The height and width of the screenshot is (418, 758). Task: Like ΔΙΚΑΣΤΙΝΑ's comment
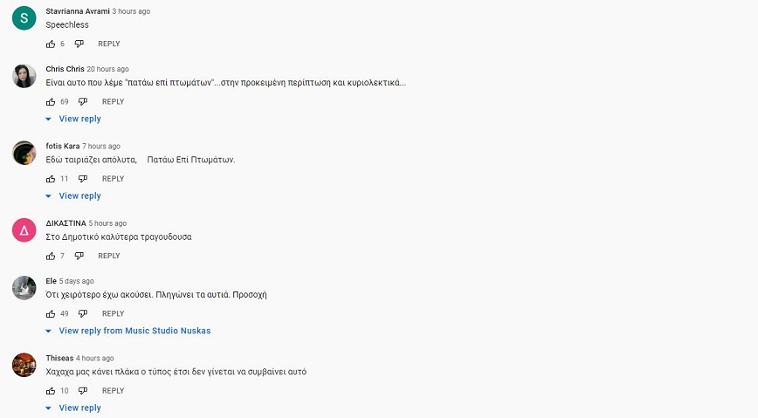click(51, 256)
